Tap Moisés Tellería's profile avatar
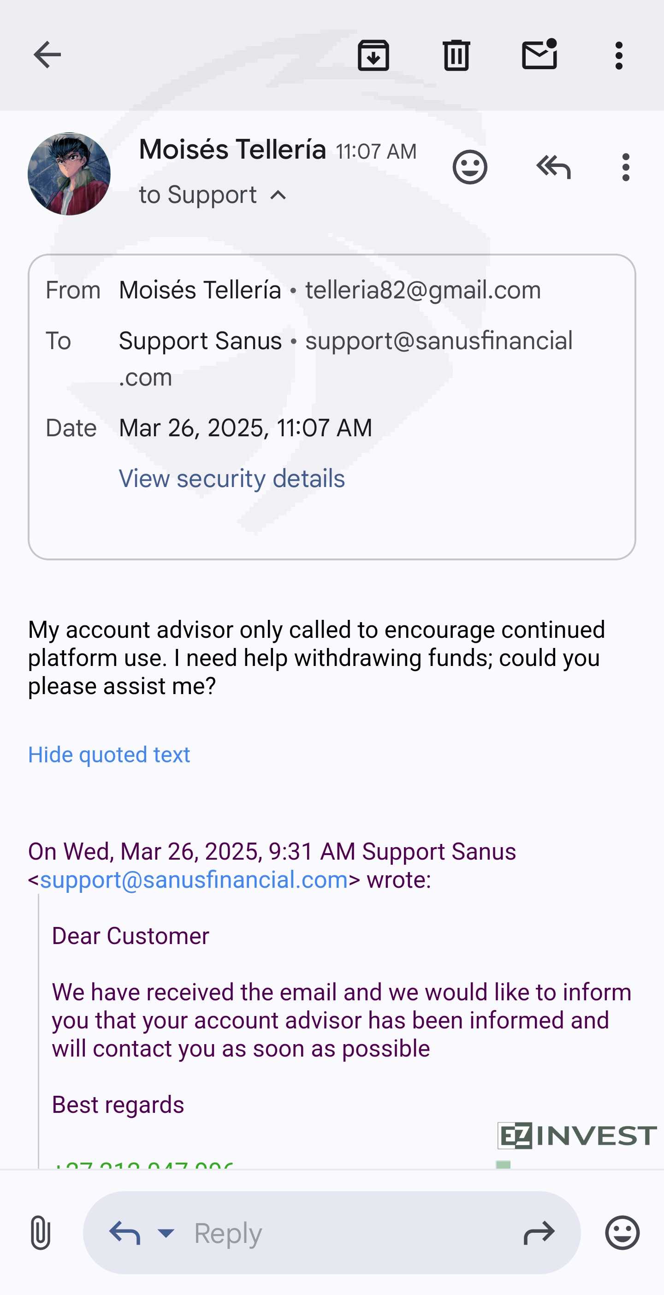Viewport: 664px width, 1295px height. click(69, 174)
